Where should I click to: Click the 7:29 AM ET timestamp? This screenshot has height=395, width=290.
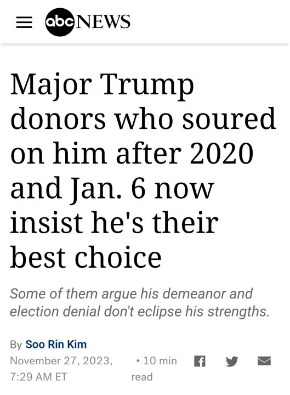pos(38,377)
